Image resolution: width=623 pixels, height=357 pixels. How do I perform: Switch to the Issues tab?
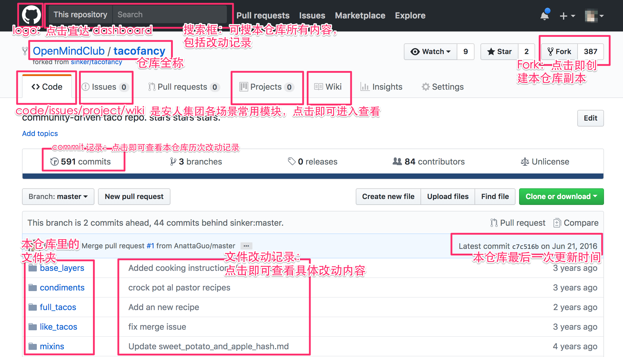pyautogui.click(x=105, y=87)
